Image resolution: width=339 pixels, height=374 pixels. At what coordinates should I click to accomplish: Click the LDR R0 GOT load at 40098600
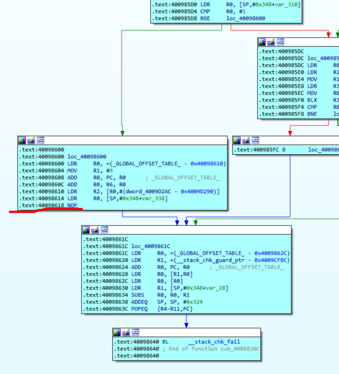coord(122,164)
